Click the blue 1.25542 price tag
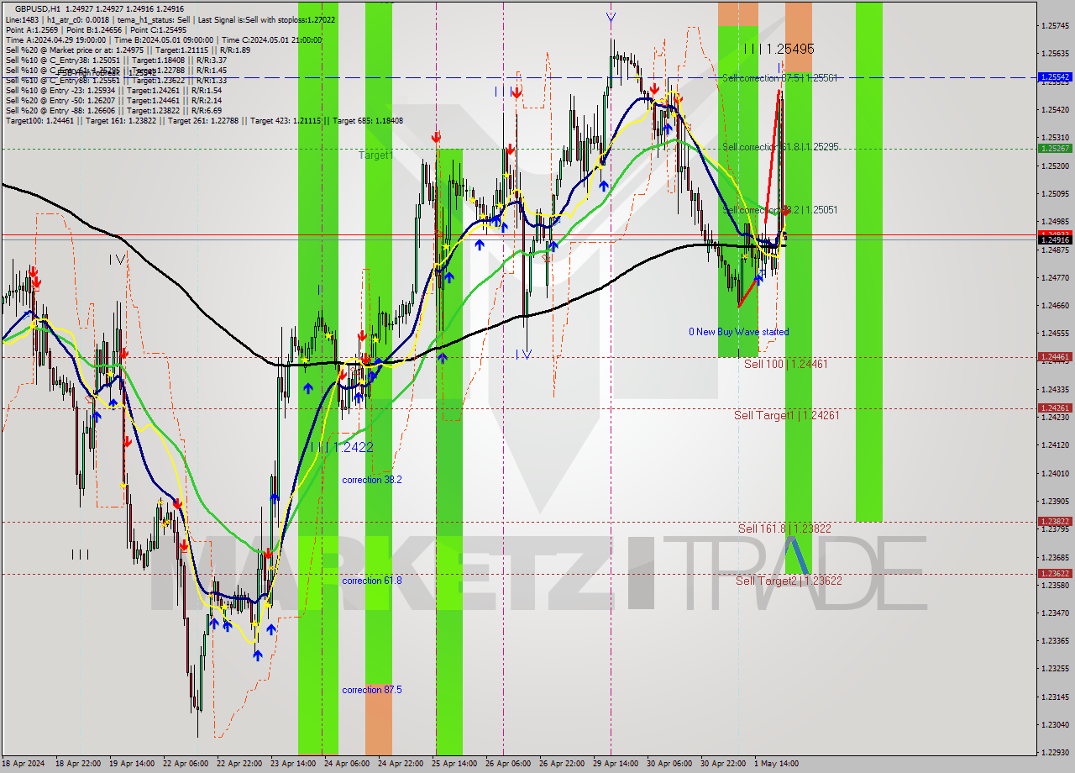This screenshot has width=1075, height=773. 1055,76
